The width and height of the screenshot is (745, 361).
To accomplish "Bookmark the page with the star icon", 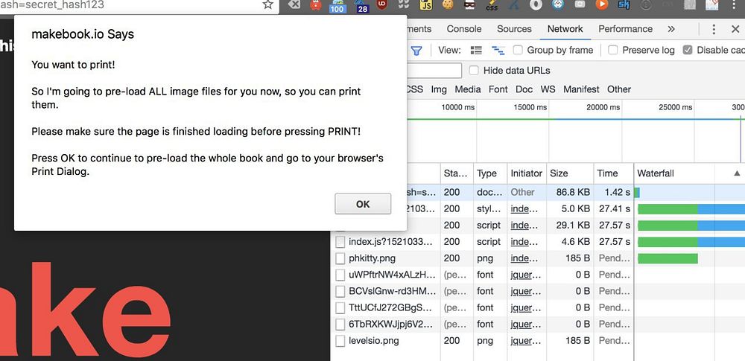I will click(x=268, y=4).
